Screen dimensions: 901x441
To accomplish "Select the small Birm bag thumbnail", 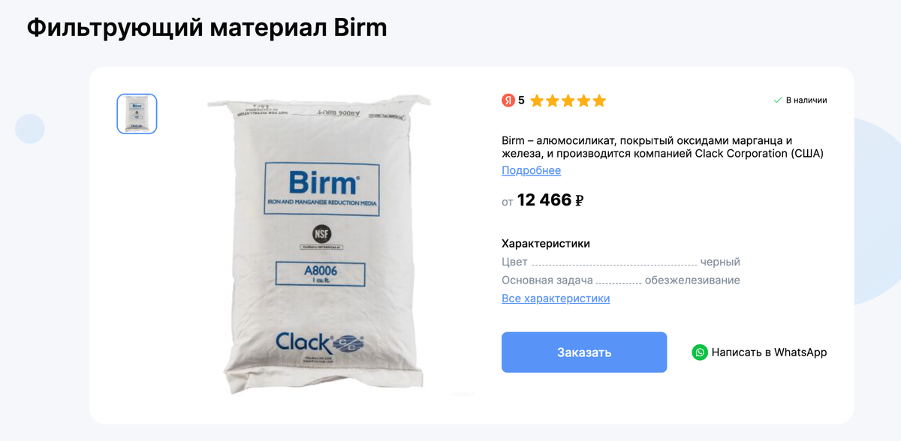I will pyautogui.click(x=137, y=114).
